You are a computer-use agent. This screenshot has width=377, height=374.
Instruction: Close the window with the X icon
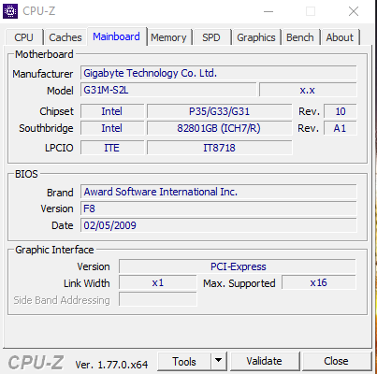[x=354, y=11]
